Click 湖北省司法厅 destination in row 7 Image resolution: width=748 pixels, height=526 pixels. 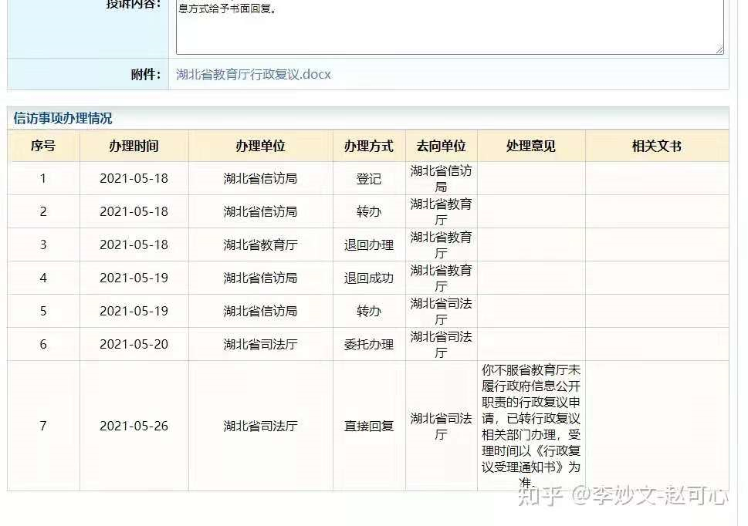tap(442, 426)
